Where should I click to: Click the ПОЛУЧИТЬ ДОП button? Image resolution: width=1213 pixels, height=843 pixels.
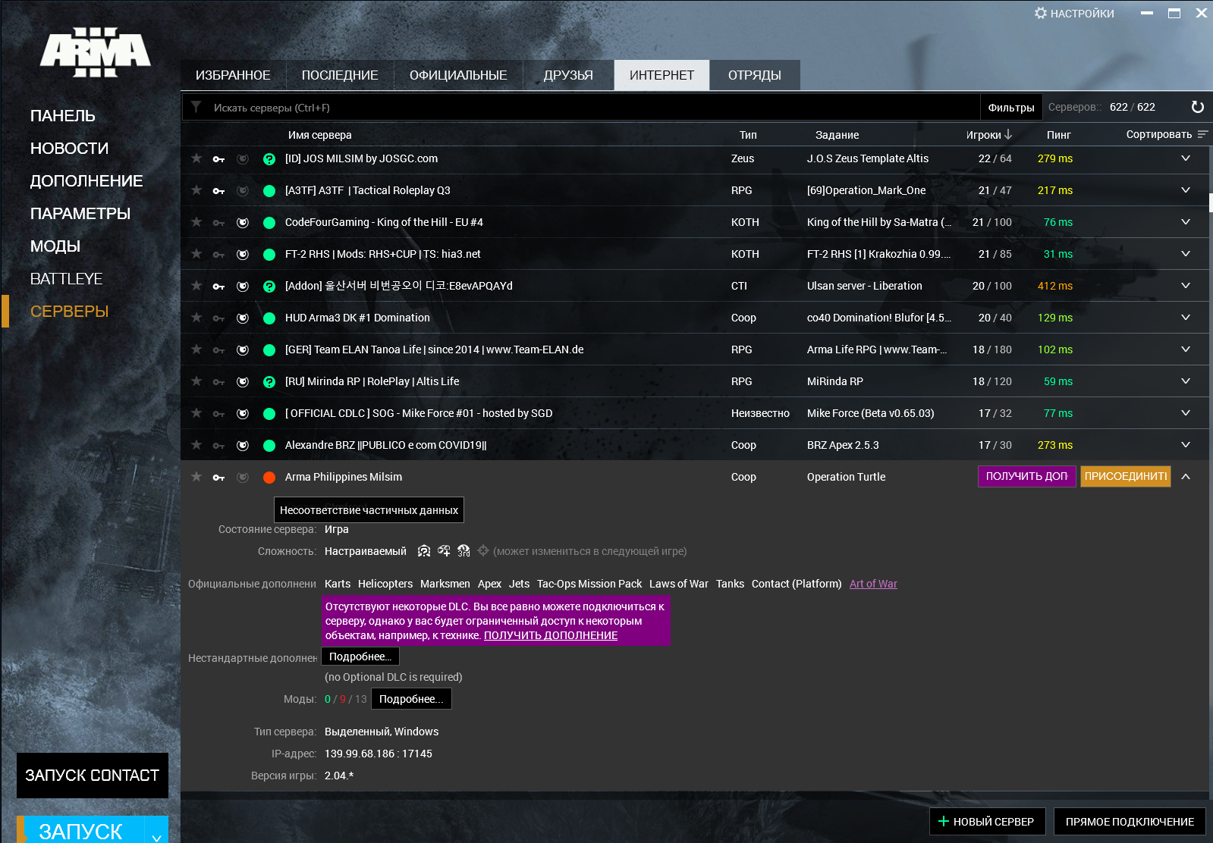(1026, 476)
